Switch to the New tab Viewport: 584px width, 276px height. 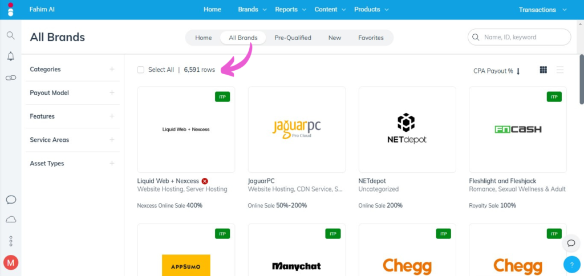[334, 38]
